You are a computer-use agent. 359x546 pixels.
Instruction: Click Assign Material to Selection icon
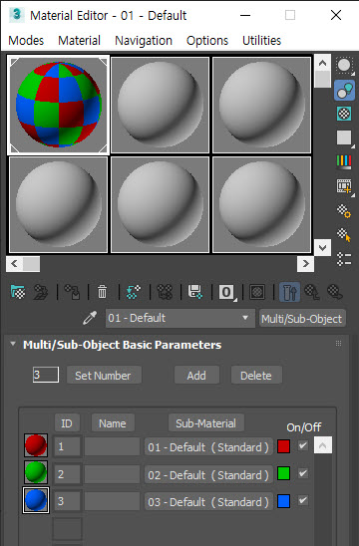[x=72, y=292]
